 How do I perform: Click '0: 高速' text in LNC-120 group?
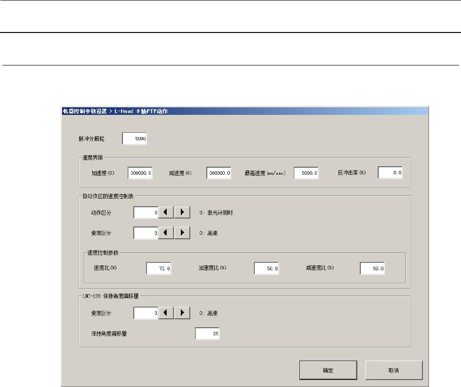click(x=209, y=313)
